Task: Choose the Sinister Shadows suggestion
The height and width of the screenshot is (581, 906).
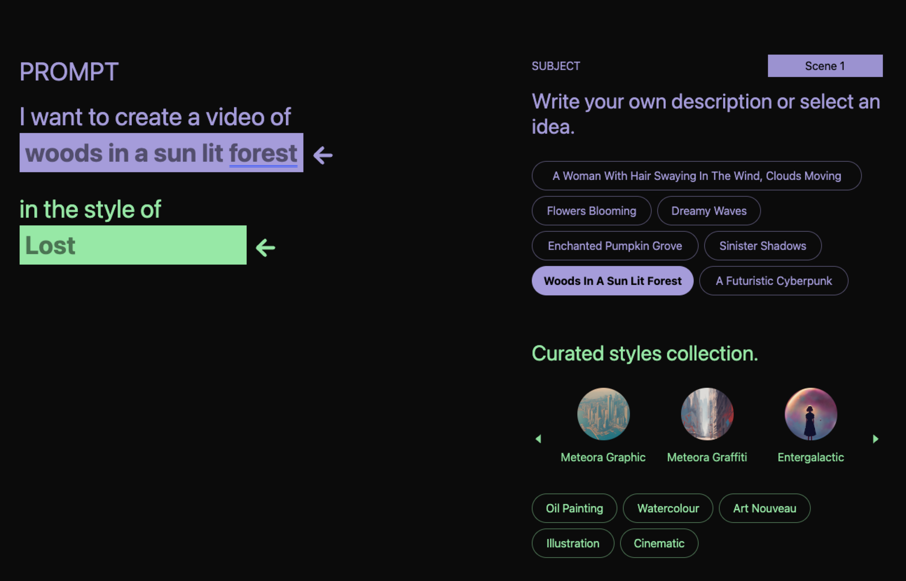Action: pyautogui.click(x=762, y=246)
